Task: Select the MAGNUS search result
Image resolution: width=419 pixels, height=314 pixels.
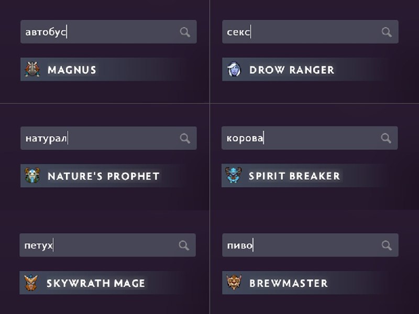Action: pyautogui.click(x=72, y=70)
